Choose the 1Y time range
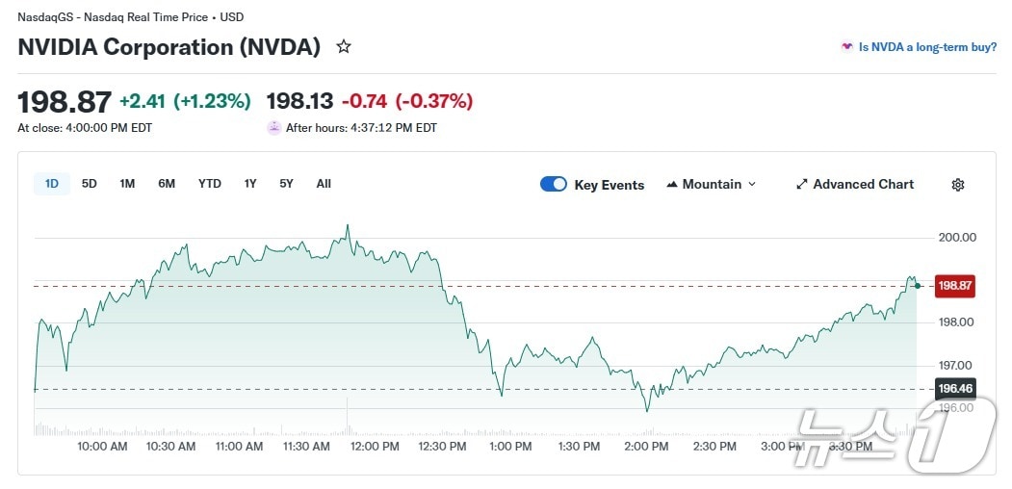The image size is (1012, 489). [250, 184]
